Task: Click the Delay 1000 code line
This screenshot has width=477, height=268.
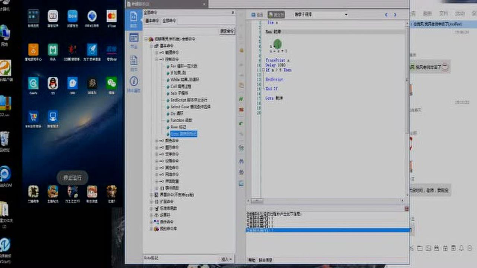Action: [x=275, y=65]
